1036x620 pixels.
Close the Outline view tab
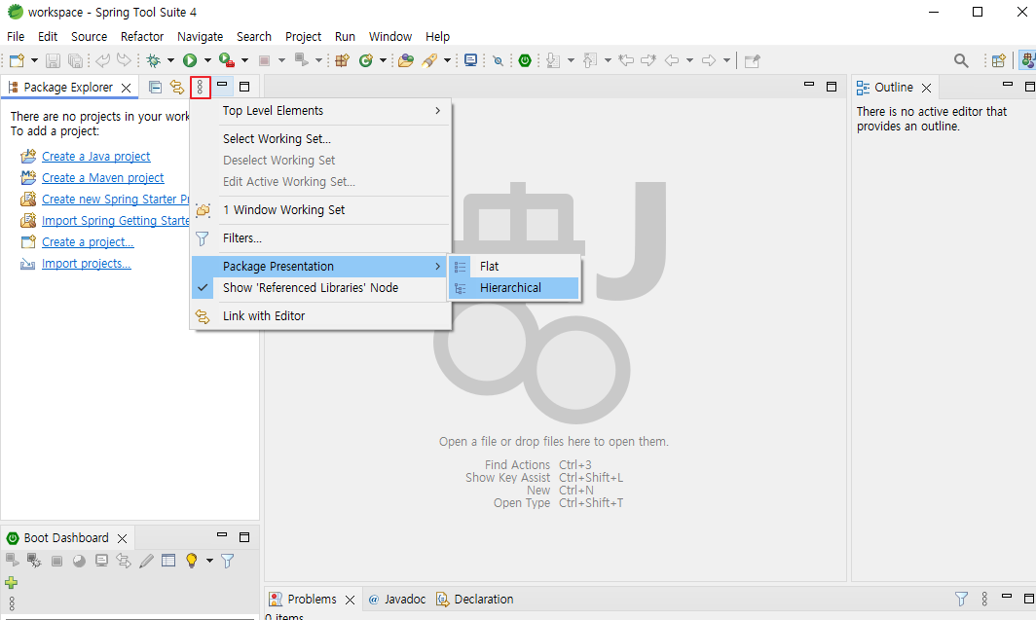926,88
